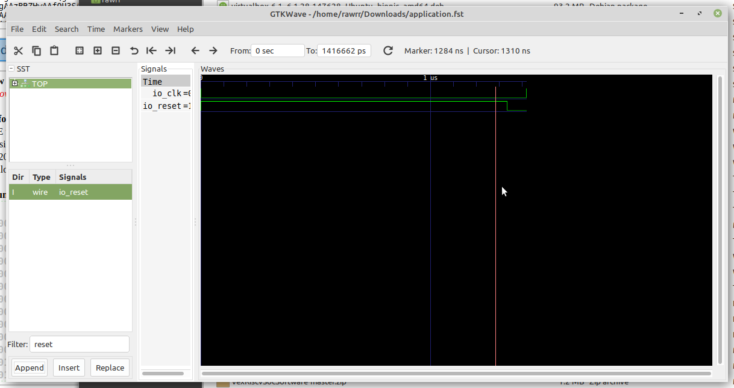Click the Paste Traces icon
The image size is (734, 388).
[54, 51]
